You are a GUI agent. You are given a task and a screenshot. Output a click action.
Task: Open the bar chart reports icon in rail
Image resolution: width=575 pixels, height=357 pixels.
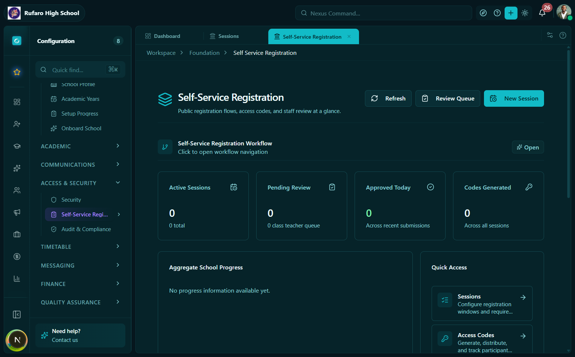(x=17, y=279)
